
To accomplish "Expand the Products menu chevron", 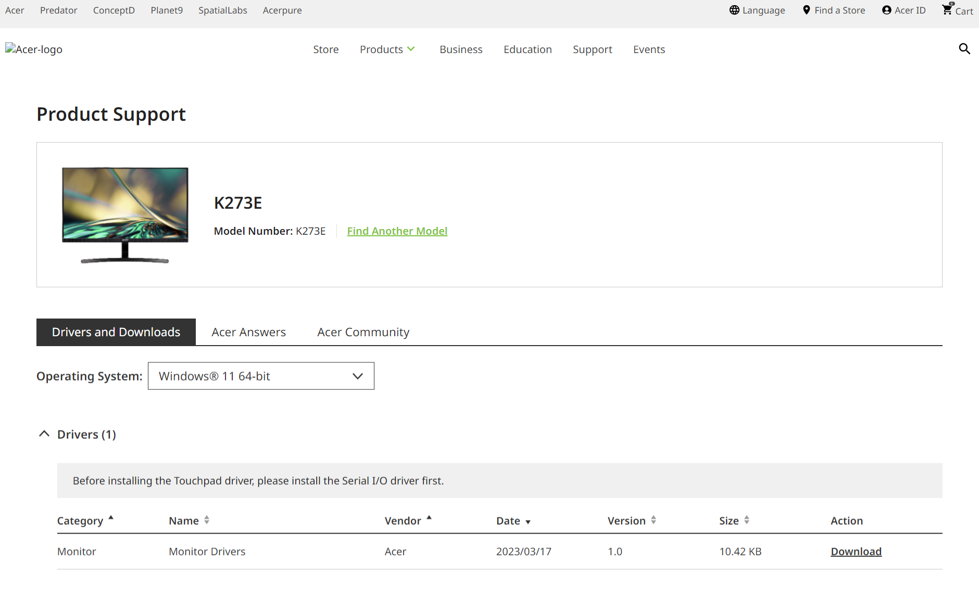I will tap(411, 49).
